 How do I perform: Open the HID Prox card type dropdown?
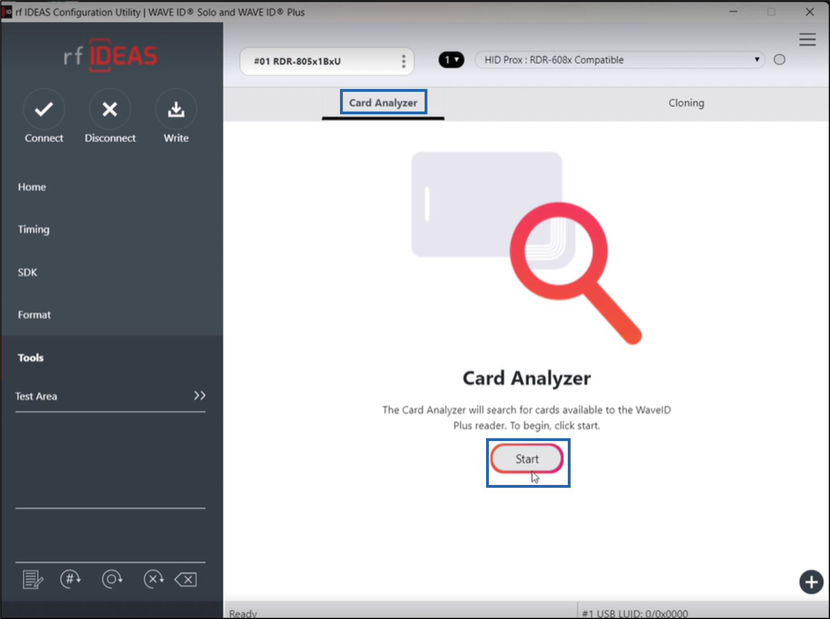click(620, 60)
